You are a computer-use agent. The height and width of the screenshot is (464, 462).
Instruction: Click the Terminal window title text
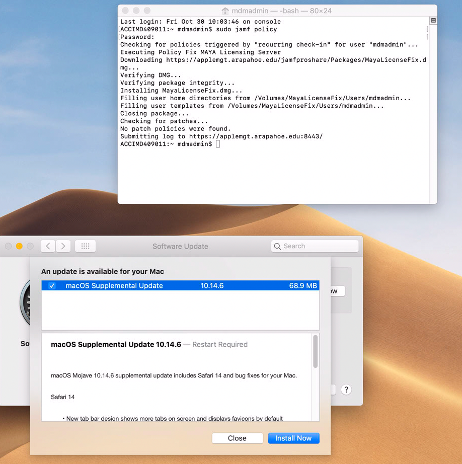coord(281,11)
